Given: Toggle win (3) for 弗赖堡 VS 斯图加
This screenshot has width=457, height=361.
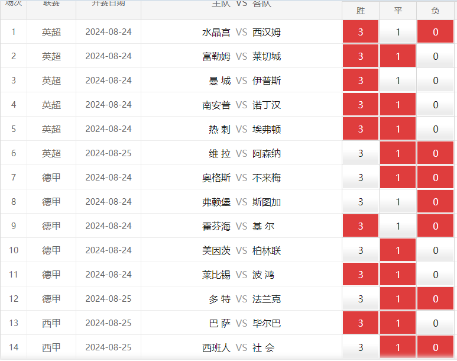Looking at the screenshot, I should [x=361, y=201].
